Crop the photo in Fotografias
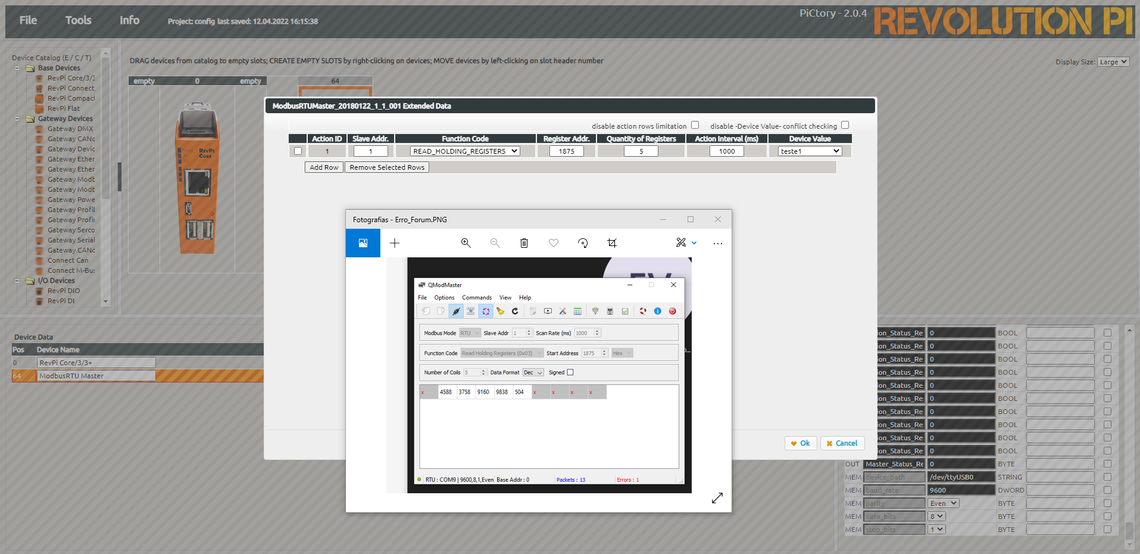This screenshot has width=1140, height=554. click(x=612, y=243)
